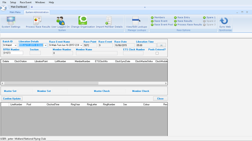Click the LiberationPoint column header
Screen dimensions: 252x141
(x=43, y=61)
